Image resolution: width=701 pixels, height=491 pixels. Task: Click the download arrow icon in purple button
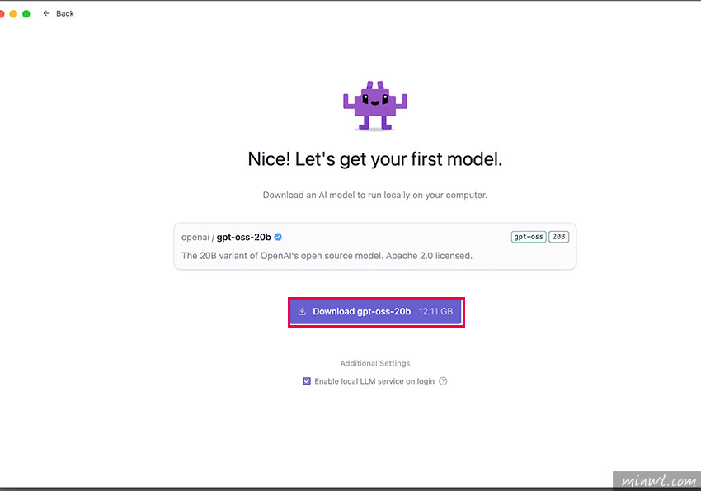coord(302,312)
